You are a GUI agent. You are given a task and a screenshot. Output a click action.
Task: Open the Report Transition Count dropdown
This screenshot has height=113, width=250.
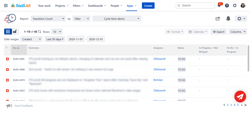pos(48,19)
